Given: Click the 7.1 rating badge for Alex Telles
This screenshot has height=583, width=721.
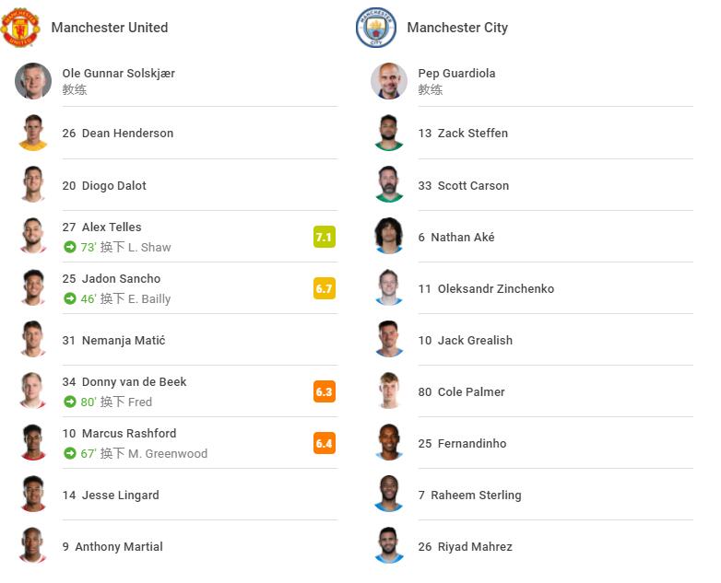Looking at the screenshot, I should click(325, 237).
